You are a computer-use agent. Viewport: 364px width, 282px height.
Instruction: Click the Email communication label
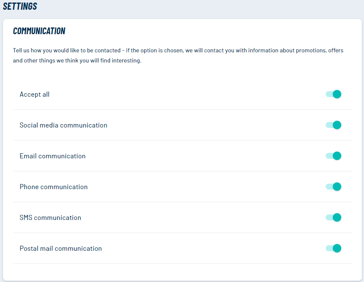point(53,156)
